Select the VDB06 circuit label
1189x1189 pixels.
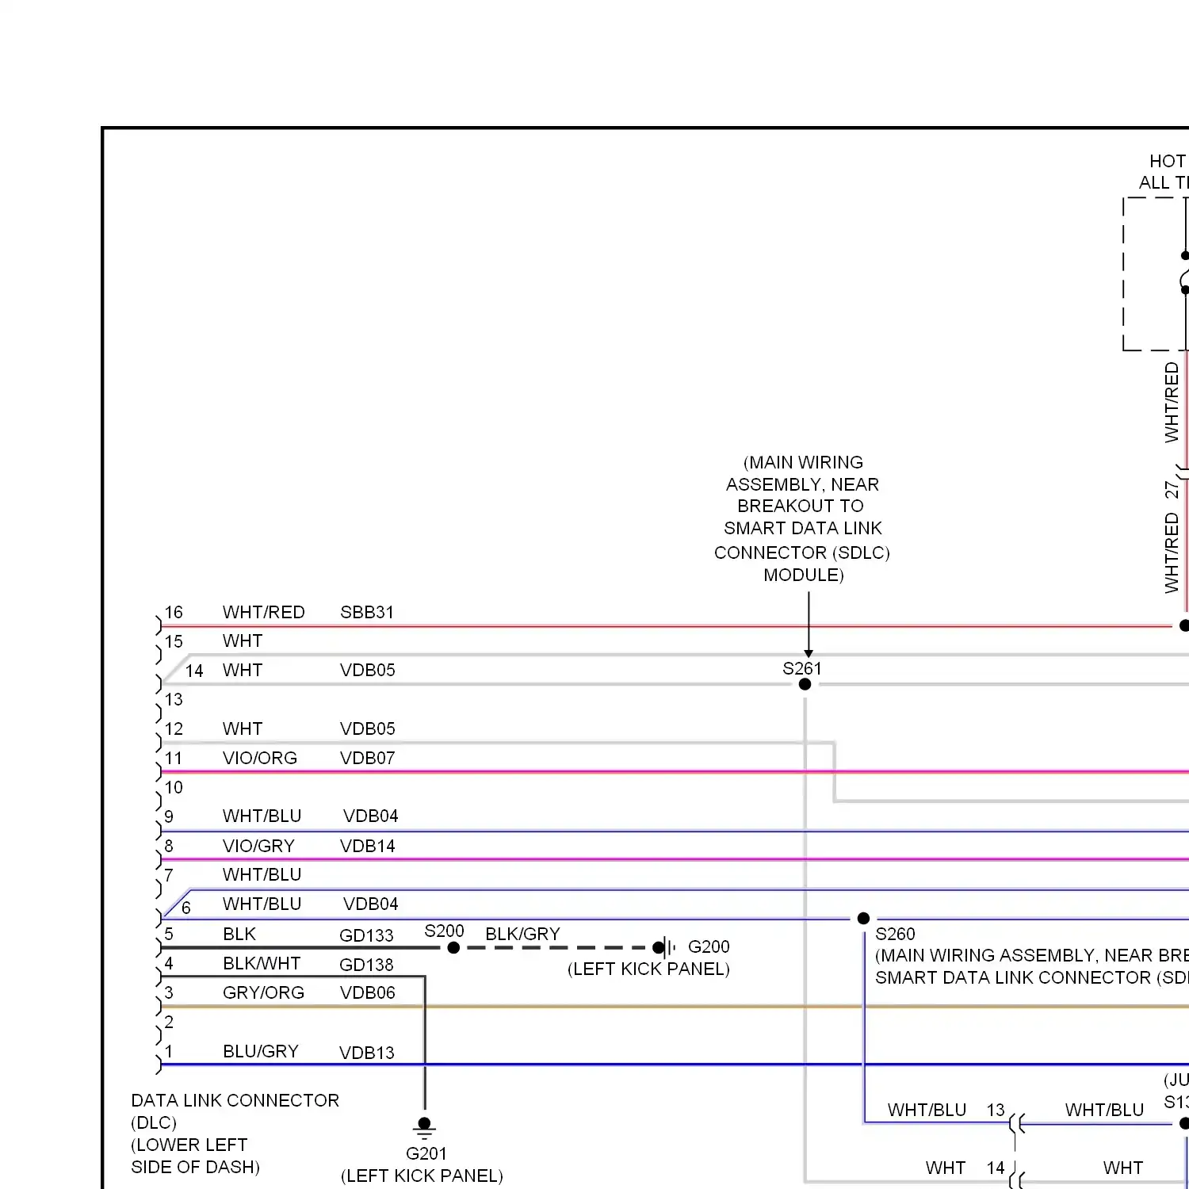click(368, 992)
